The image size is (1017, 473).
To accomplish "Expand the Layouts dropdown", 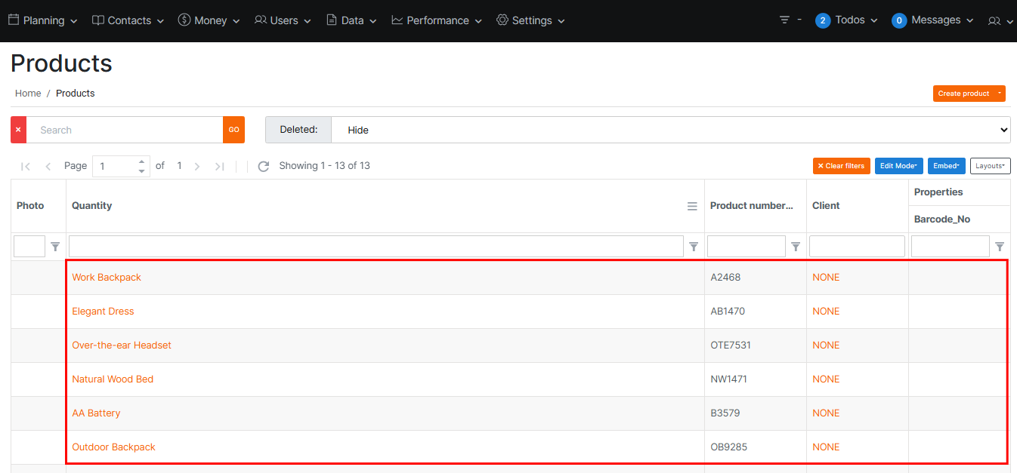I will click(990, 166).
